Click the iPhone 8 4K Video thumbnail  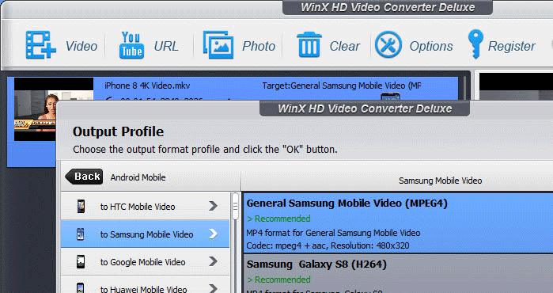[x=54, y=109]
